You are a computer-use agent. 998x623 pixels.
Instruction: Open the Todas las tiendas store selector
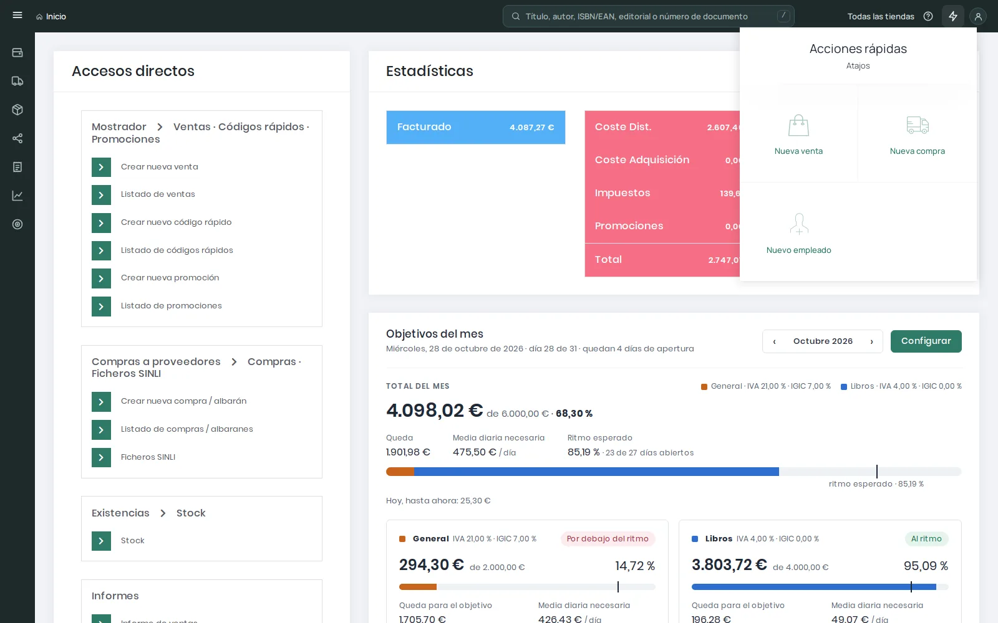click(x=881, y=16)
